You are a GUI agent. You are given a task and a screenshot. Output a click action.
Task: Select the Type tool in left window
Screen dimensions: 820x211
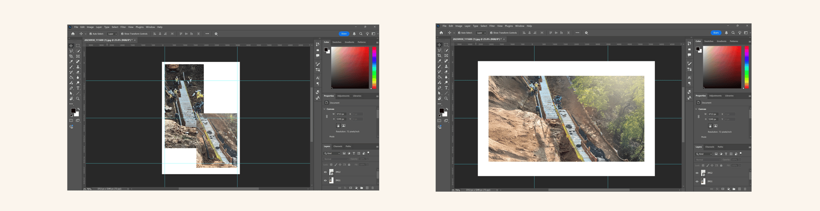(x=78, y=88)
